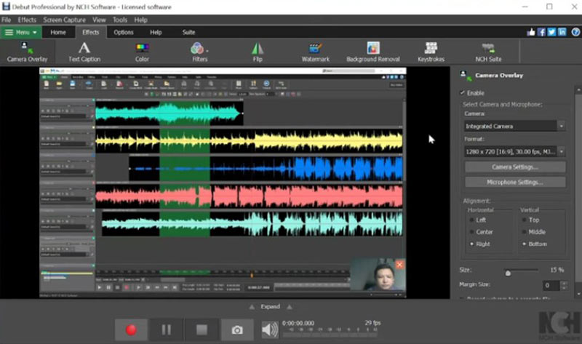The height and width of the screenshot is (344, 582).
Task: Click the 15 % size value
Action: coord(557,270)
